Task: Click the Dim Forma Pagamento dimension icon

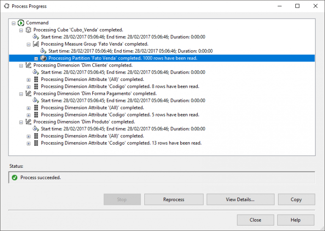Action: (x=28, y=94)
